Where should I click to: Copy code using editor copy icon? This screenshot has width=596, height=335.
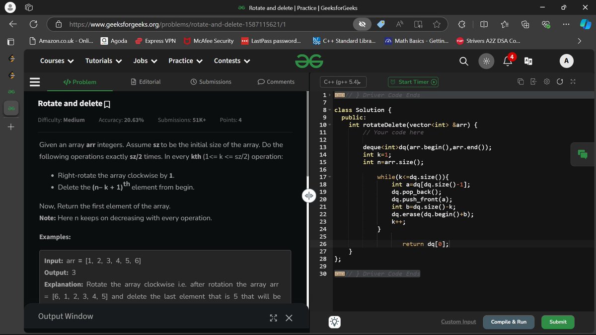coord(521,82)
